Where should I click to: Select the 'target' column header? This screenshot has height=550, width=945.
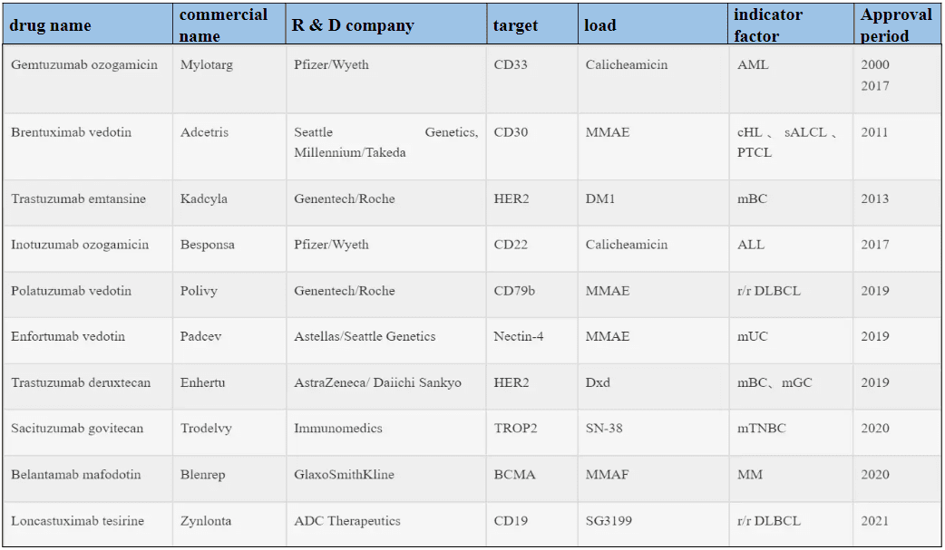point(532,24)
